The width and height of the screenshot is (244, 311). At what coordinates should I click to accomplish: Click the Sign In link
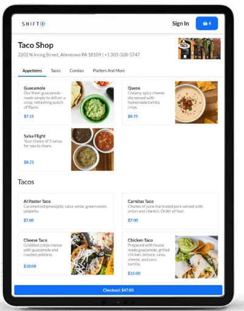(181, 24)
